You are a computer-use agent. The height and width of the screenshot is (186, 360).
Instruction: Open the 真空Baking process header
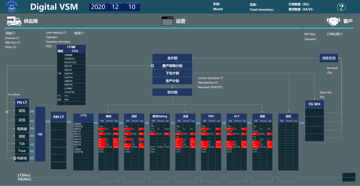point(160,116)
